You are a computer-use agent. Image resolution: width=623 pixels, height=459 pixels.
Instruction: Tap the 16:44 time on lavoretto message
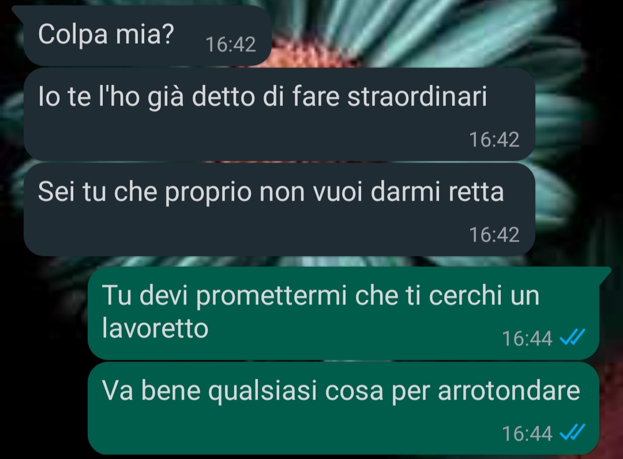[x=527, y=338]
